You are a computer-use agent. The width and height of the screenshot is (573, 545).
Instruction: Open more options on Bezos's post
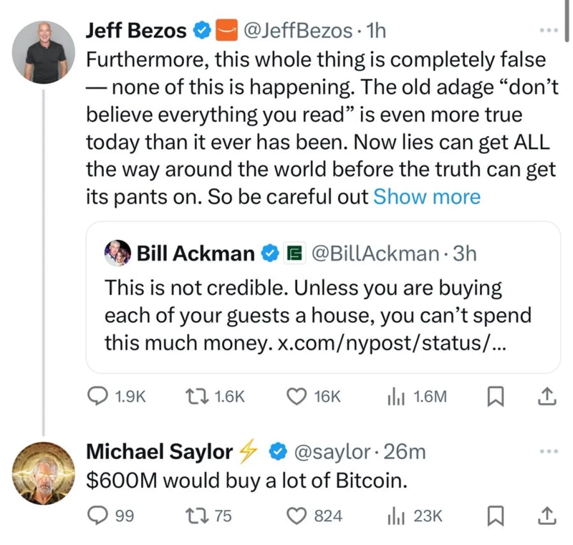(548, 32)
